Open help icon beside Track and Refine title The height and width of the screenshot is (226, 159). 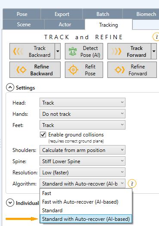[156, 37]
